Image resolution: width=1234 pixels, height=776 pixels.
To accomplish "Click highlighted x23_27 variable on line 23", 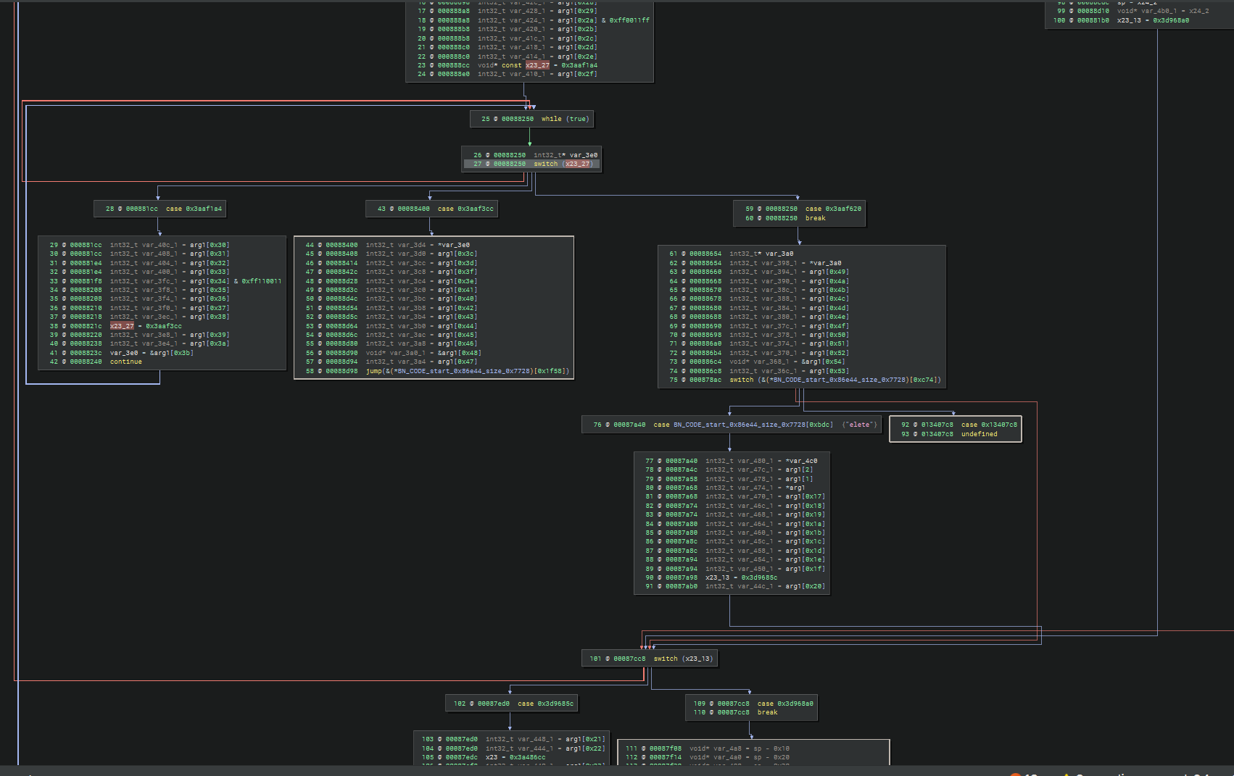I will click(x=537, y=65).
